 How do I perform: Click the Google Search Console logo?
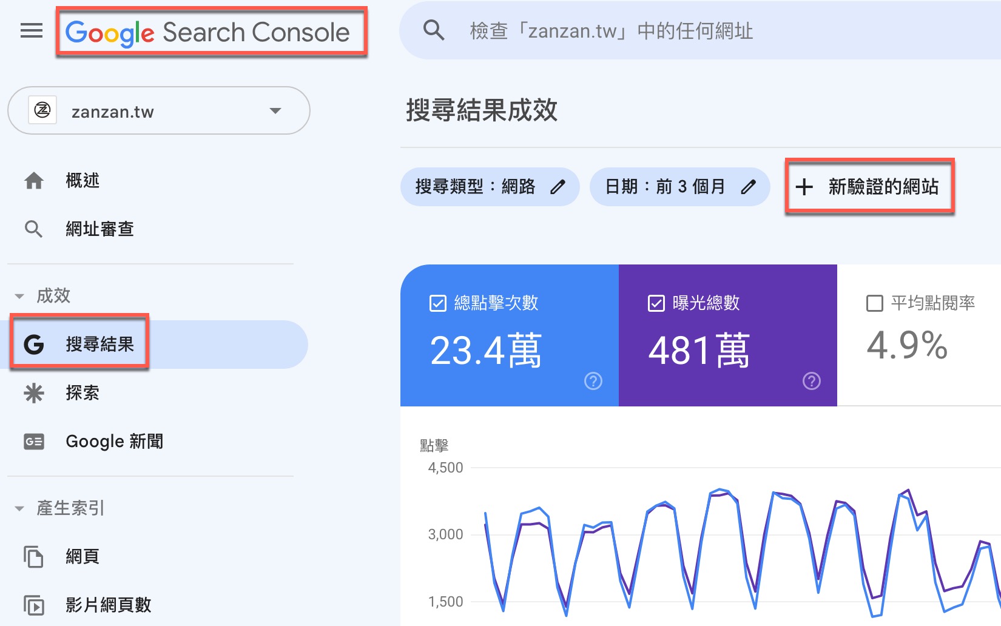[x=207, y=32]
